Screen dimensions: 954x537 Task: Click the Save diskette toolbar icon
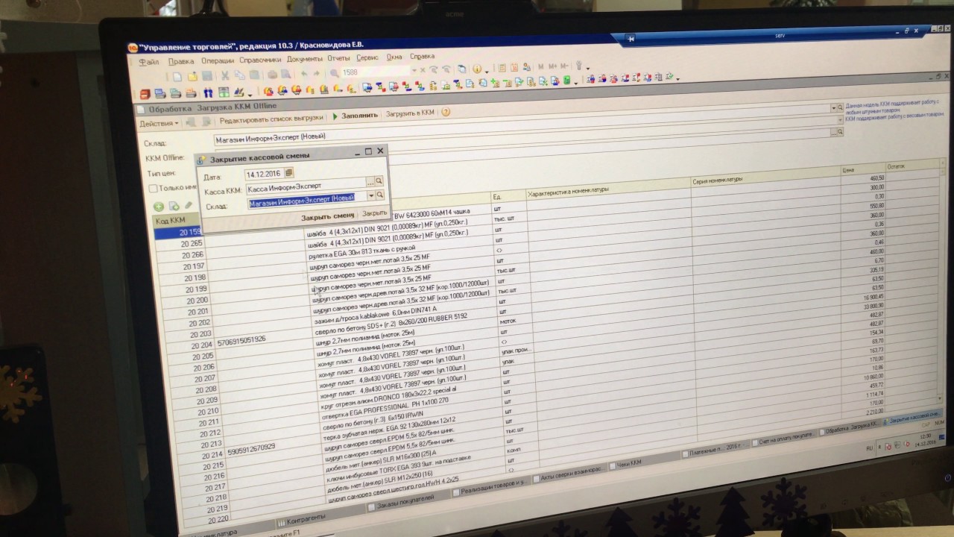pyautogui.click(x=206, y=76)
